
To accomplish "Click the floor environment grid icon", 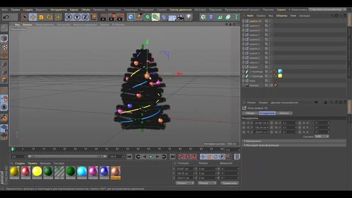I will pos(172,17).
